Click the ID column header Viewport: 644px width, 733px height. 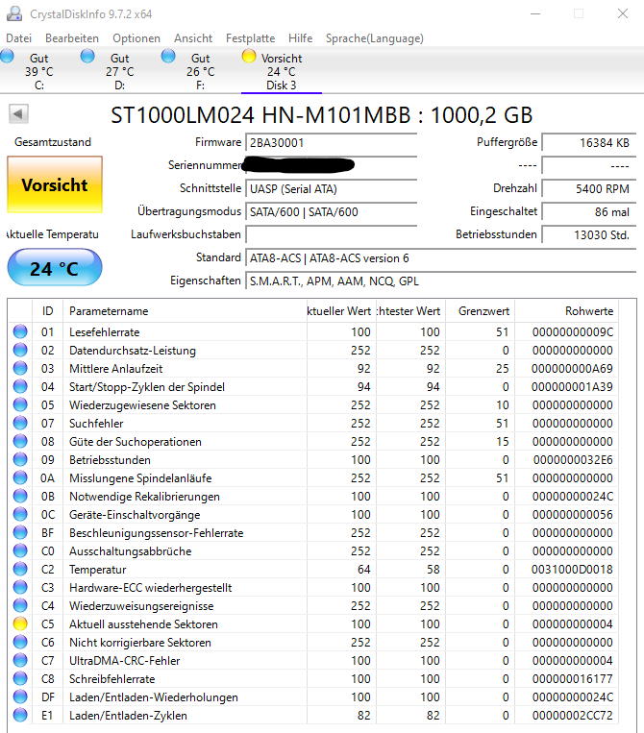47,311
